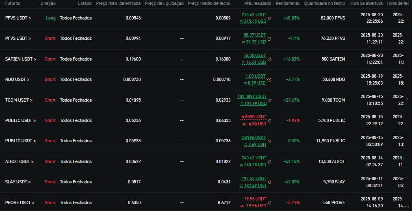Image resolution: width=412 pixels, height=211 pixels.
Task: Click share icon beside the 215.49 USDT PNL
Action: pos(270,18)
